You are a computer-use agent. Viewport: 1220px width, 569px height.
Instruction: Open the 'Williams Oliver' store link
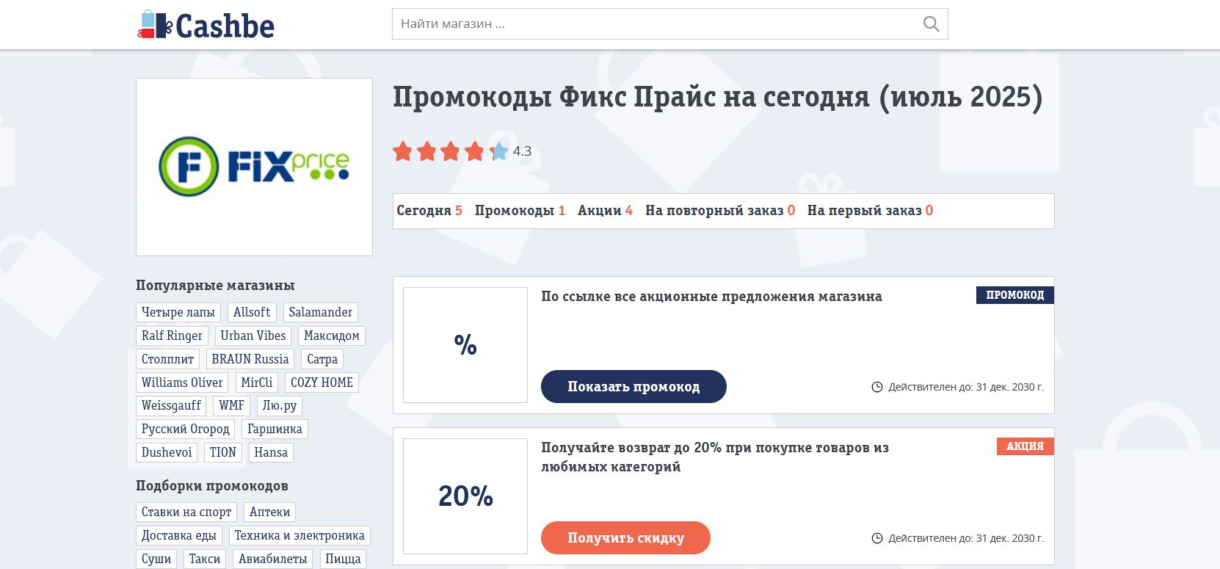coord(182,383)
